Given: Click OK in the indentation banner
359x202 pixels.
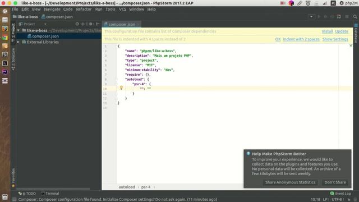Looking at the screenshot, I should click(x=278, y=39).
